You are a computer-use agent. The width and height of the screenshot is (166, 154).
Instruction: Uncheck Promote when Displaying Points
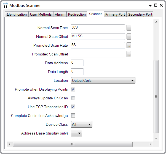pos(73,89)
